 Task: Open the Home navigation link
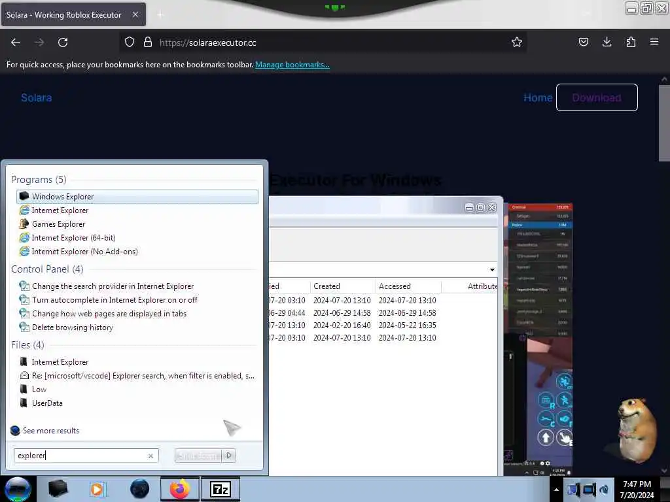tap(538, 98)
